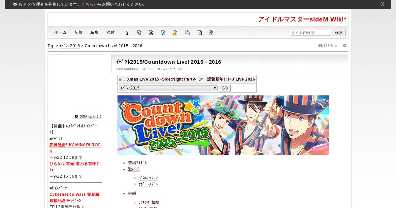Open previous event Xmas Live 2015 link
This screenshot has height=208, width=396.
[x=162, y=79]
